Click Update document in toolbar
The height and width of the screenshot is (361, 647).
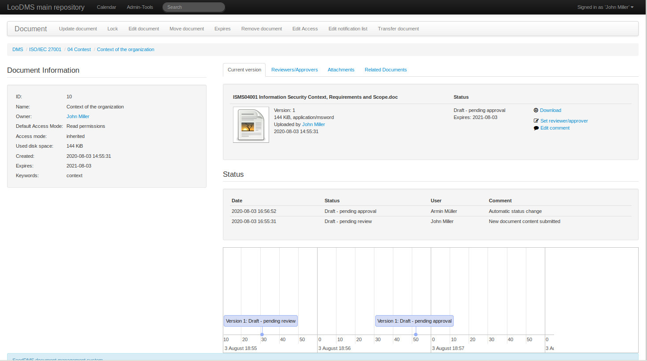78,29
